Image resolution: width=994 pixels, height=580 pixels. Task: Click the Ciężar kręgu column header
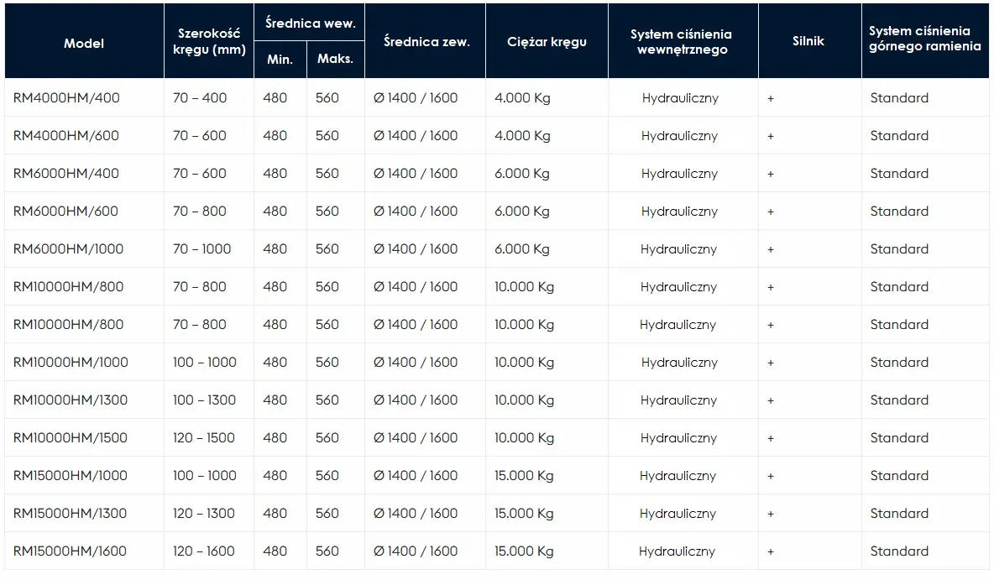547,42
